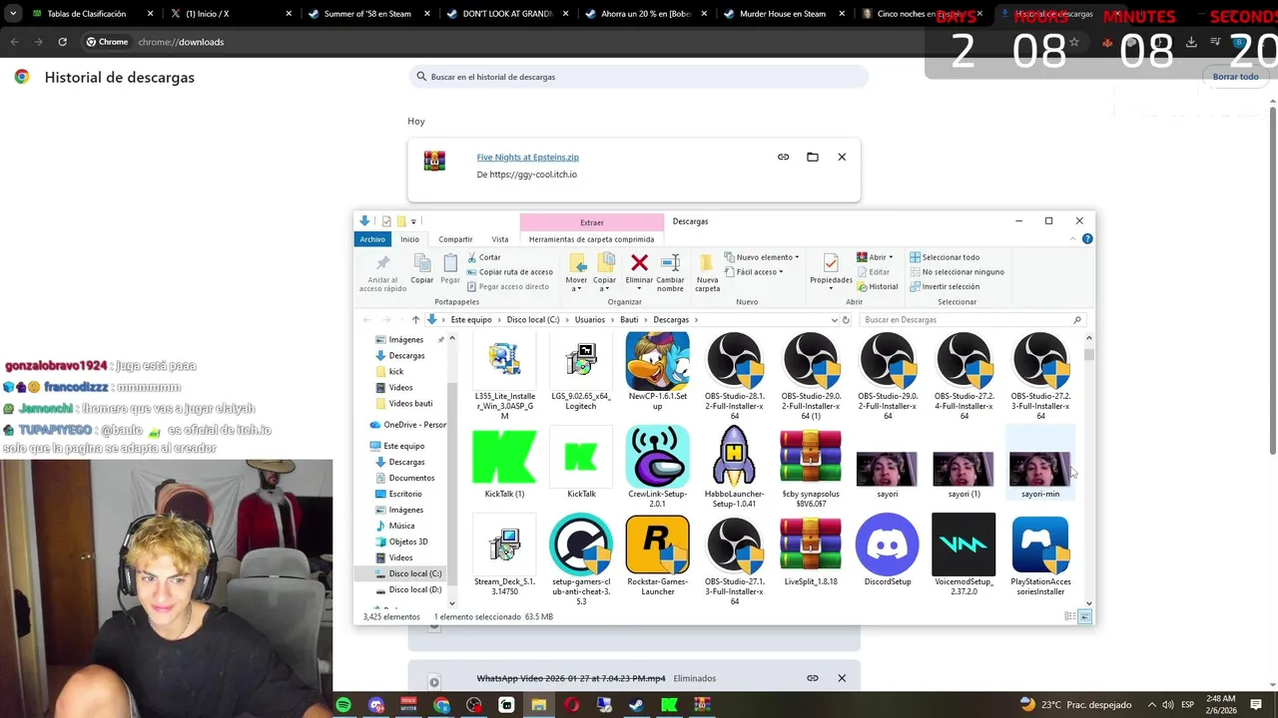
Task: Click Eliminar red X in ribbon
Action: point(639,263)
